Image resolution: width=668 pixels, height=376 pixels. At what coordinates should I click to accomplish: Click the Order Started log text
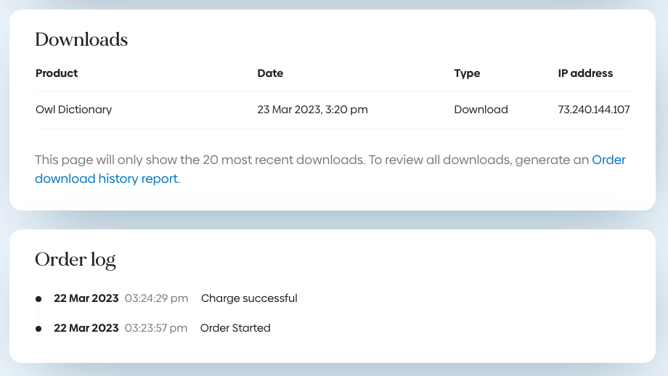pos(235,328)
